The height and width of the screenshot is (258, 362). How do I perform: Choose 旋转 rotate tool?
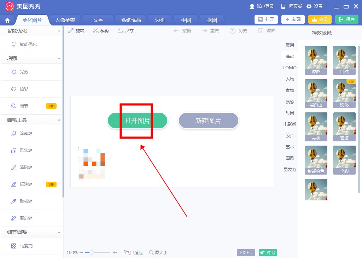(76, 31)
